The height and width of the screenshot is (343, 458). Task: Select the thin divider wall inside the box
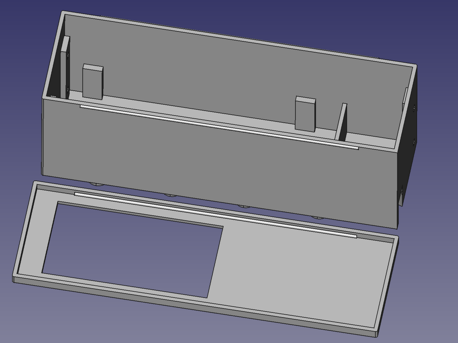click(343, 122)
